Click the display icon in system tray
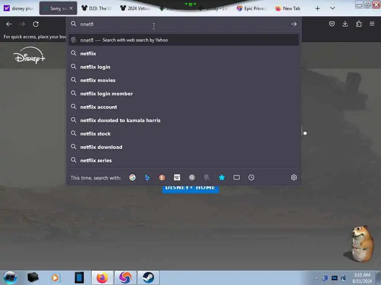 (334, 278)
